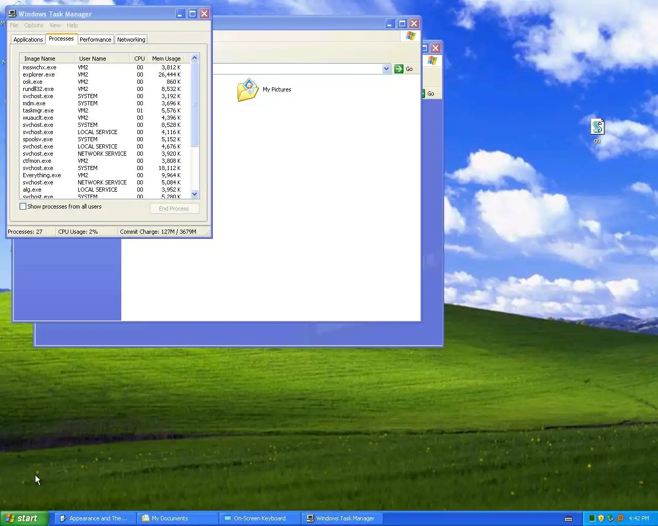This screenshot has width=658, height=526.
Task: Open the Help menu in Task Manager
Action: coord(72,25)
